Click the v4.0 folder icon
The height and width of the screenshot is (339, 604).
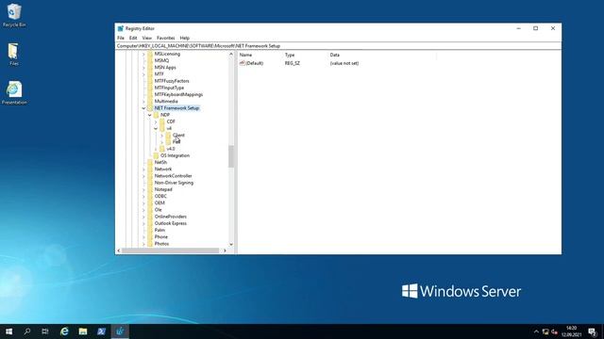point(162,149)
